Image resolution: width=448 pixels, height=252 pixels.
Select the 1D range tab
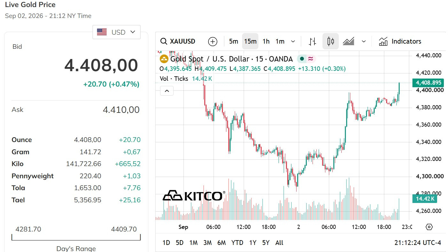(x=166, y=243)
